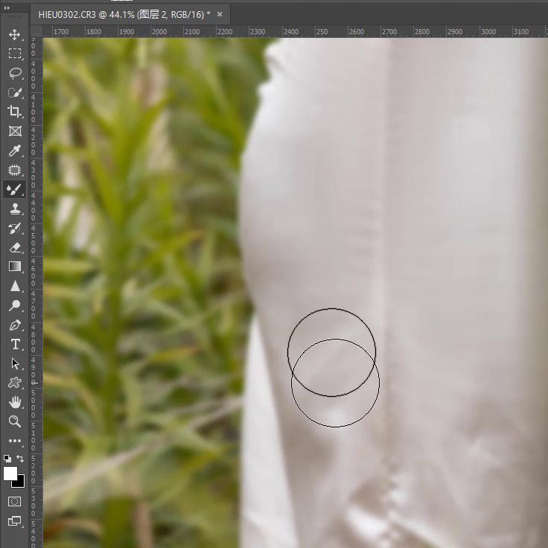Swap foreground and background colors

pyautogui.click(x=20, y=458)
